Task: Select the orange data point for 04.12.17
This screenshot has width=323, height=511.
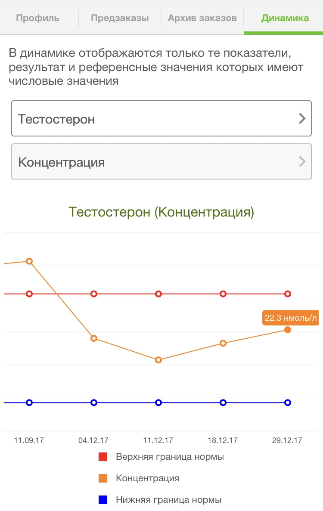Action: pyautogui.click(x=94, y=338)
